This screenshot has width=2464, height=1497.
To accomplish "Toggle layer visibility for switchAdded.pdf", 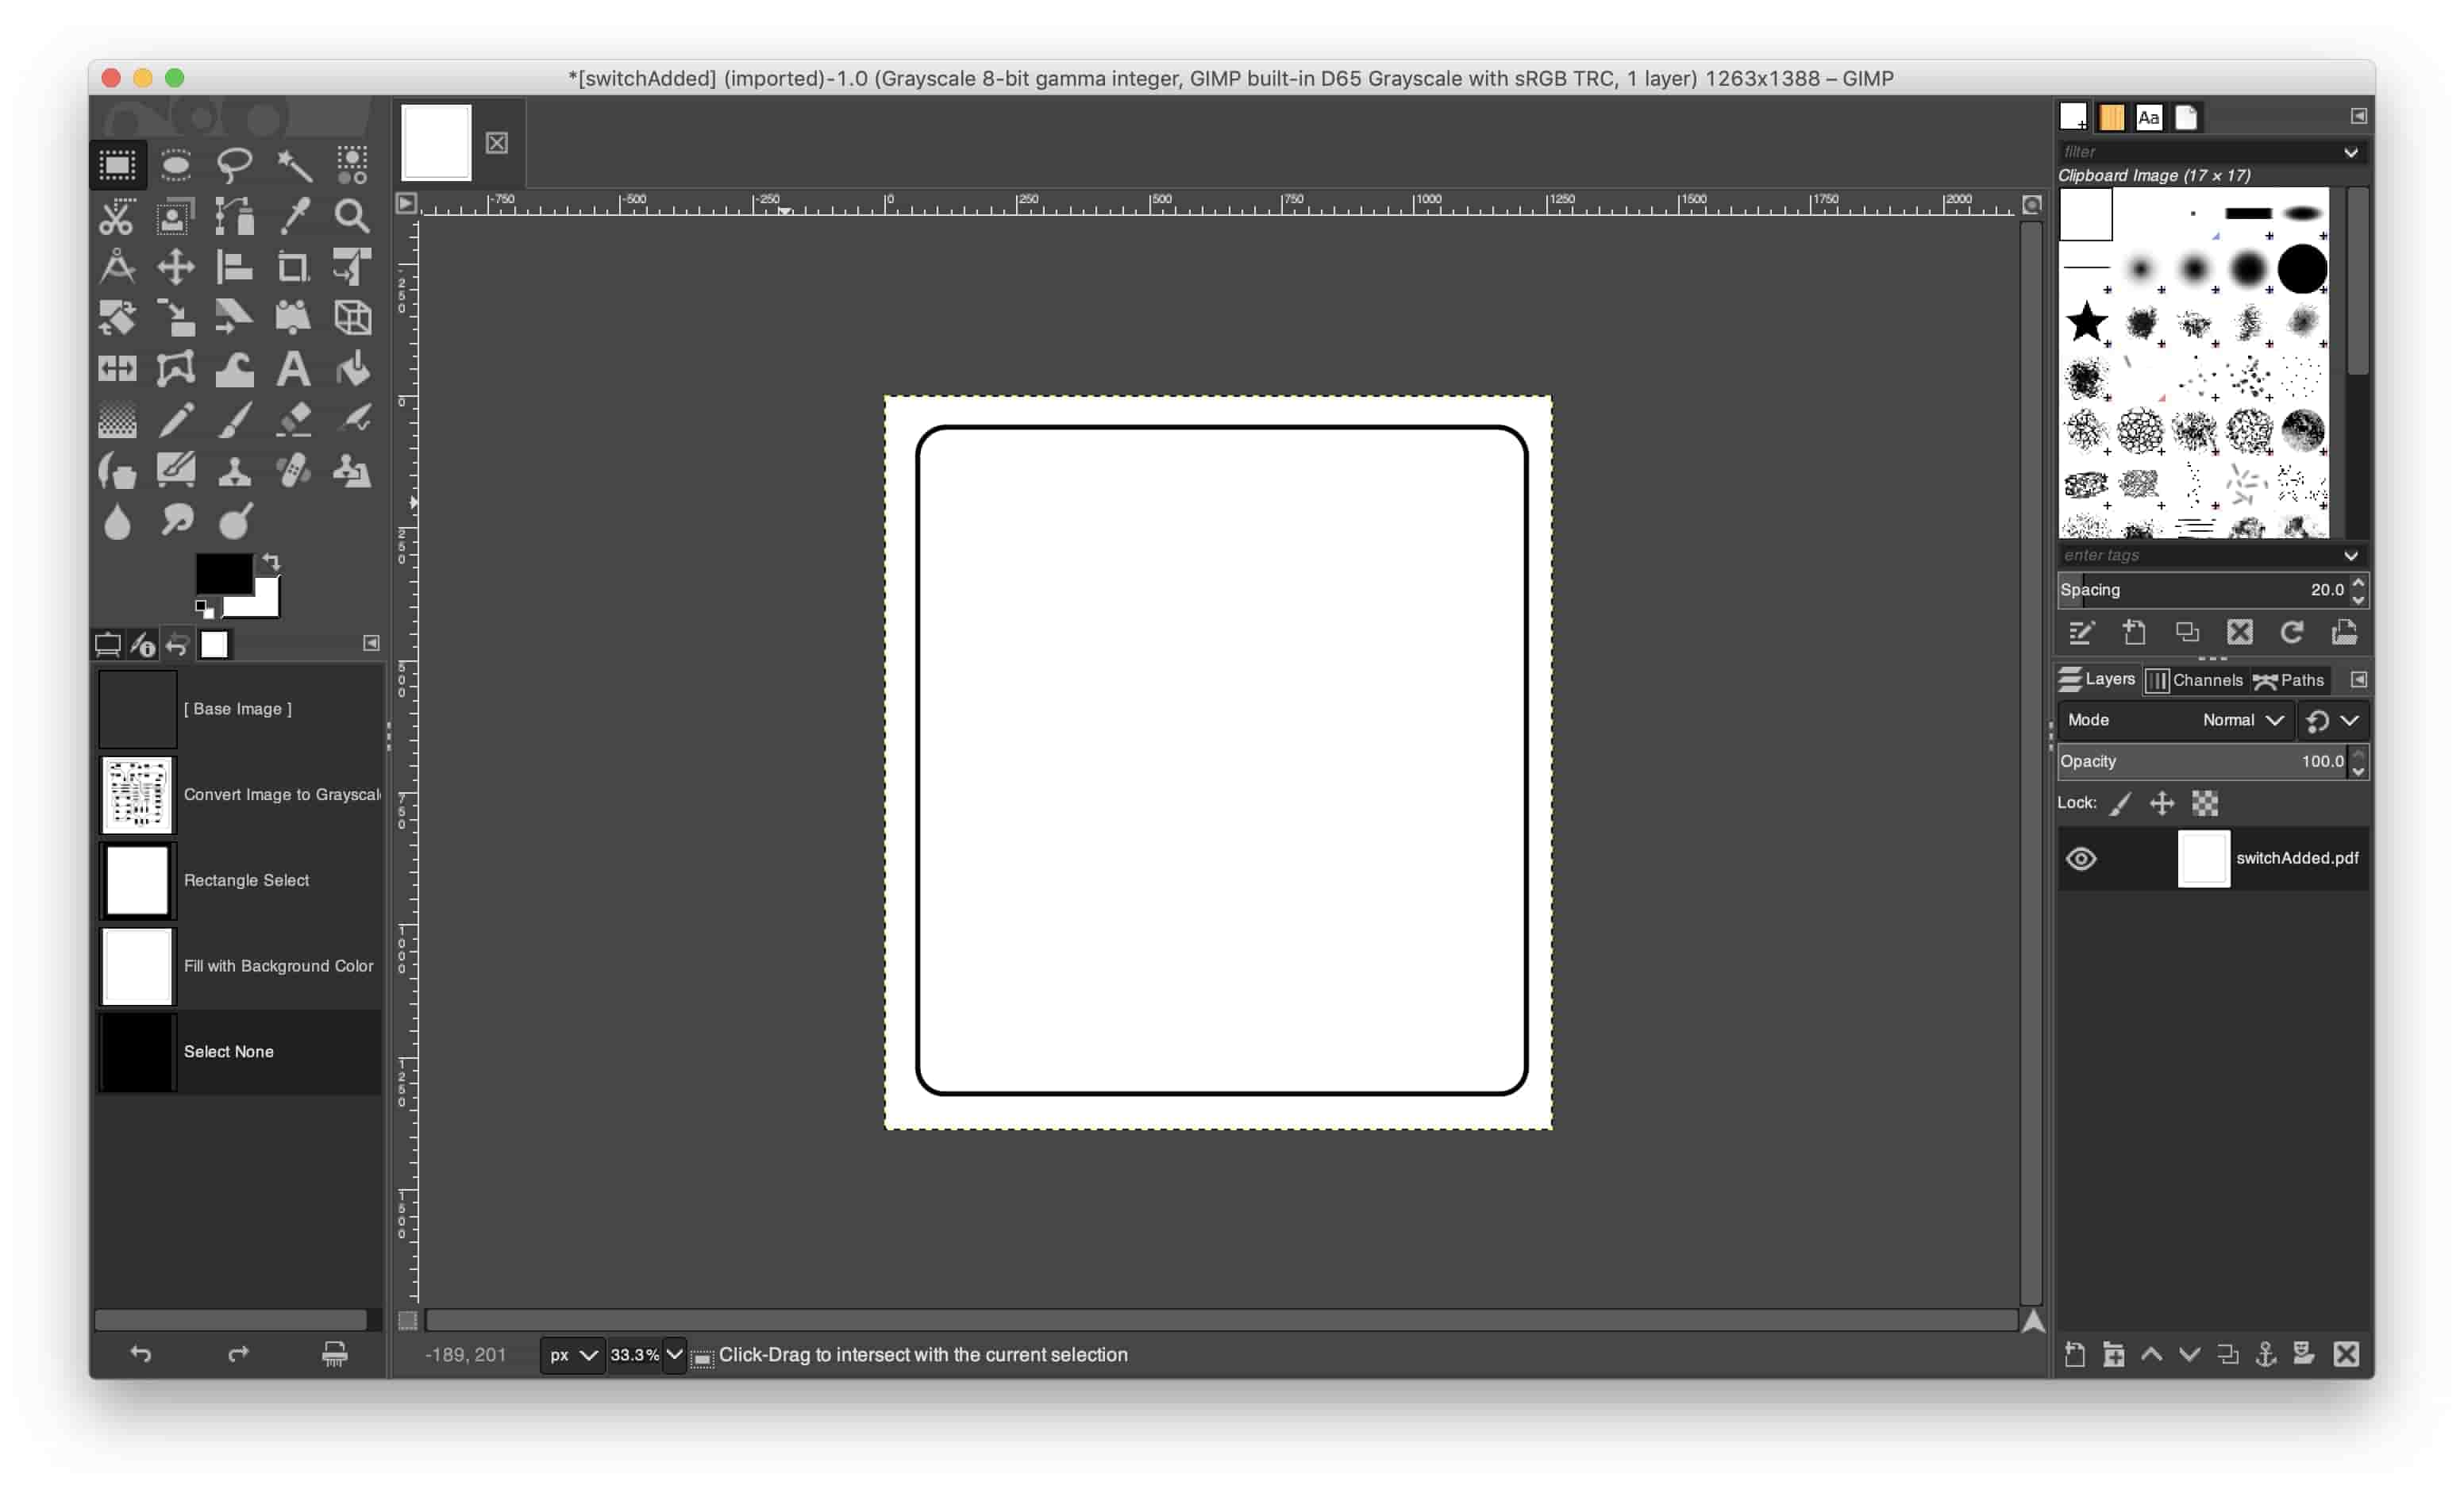I will tap(2082, 859).
